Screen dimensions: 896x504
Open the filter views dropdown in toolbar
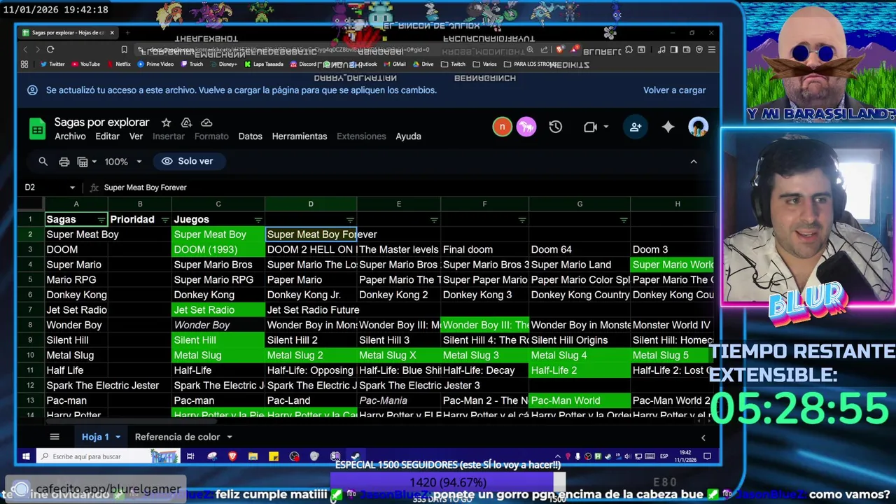(x=87, y=162)
